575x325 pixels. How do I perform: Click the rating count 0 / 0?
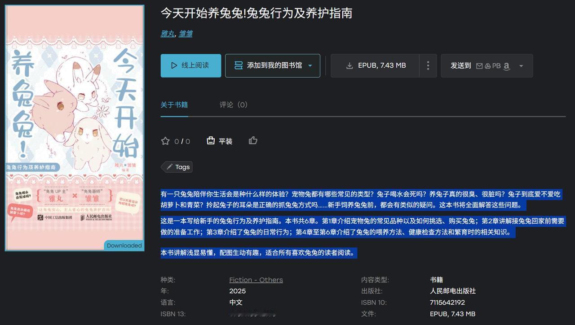click(182, 141)
